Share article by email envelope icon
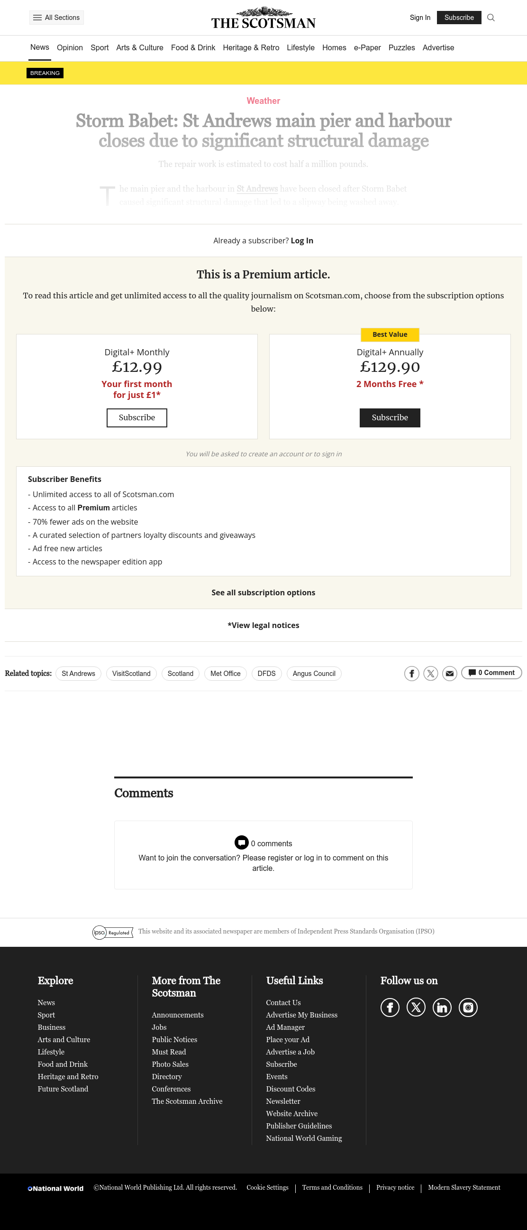 [x=450, y=673]
